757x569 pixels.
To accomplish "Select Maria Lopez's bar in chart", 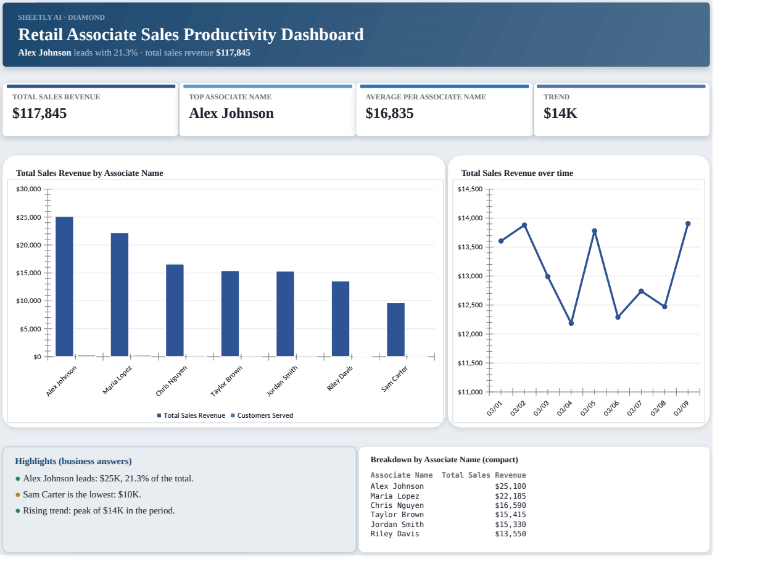I will [x=120, y=295].
